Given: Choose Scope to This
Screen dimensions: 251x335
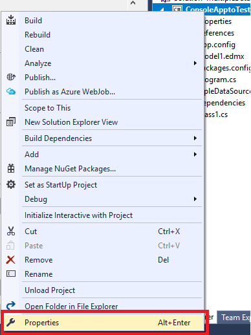Looking at the screenshot, I should pyautogui.click(x=102, y=108).
